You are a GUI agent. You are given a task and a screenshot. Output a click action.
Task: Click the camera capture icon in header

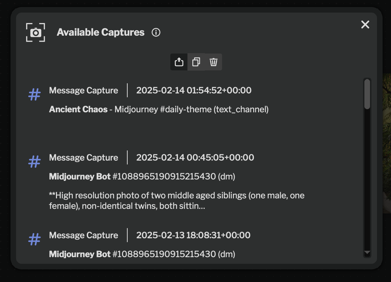point(35,33)
